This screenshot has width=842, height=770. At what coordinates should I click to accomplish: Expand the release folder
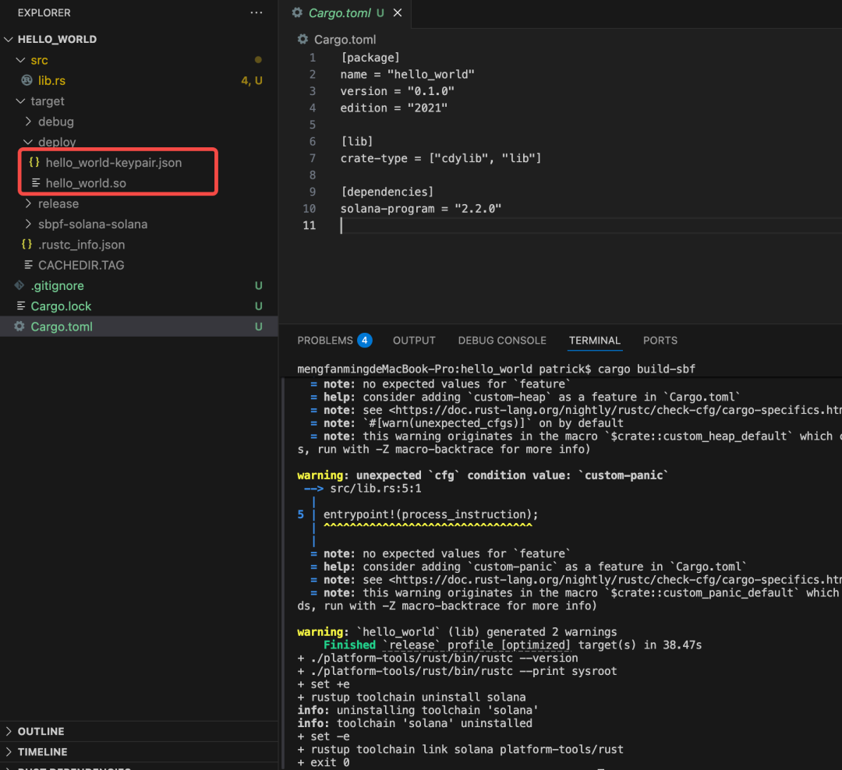58,203
